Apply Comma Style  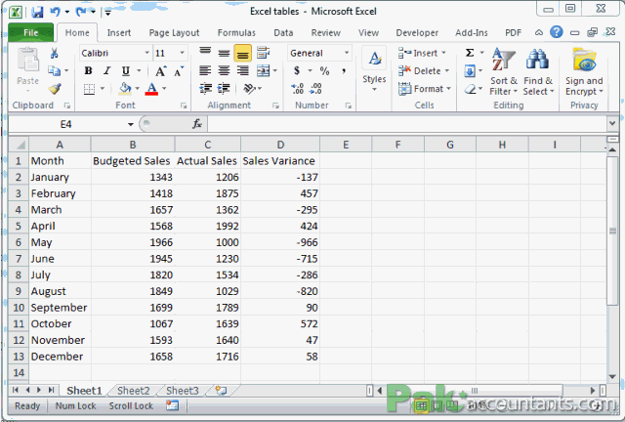[343, 71]
